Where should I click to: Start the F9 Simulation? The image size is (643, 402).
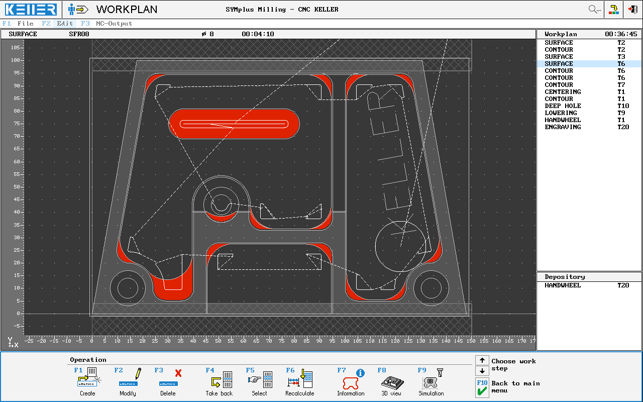(431, 382)
